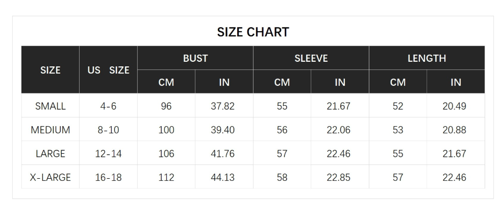
Task: Click the SIZE column header
Action: click(x=50, y=70)
